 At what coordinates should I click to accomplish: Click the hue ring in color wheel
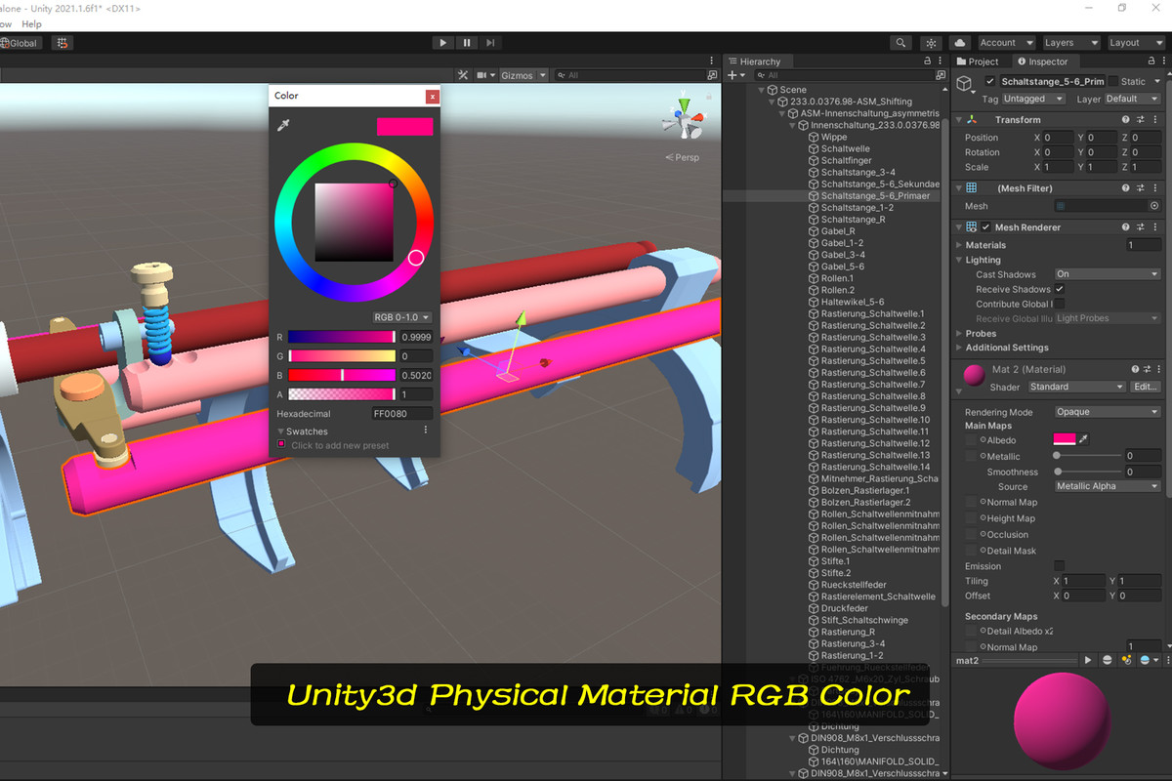click(x=415, y=258)
